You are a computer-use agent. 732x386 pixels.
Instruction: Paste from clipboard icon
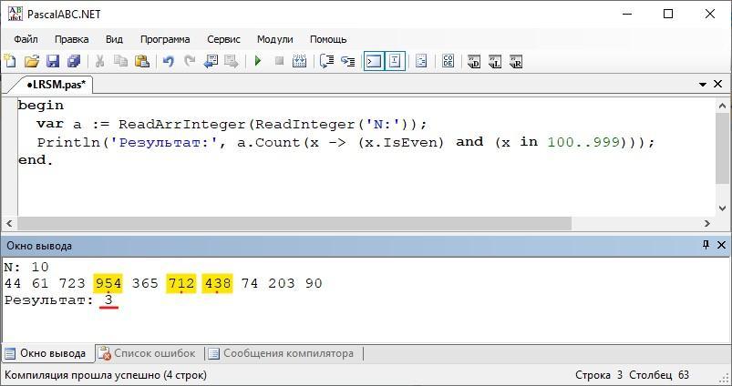point(142,61)
